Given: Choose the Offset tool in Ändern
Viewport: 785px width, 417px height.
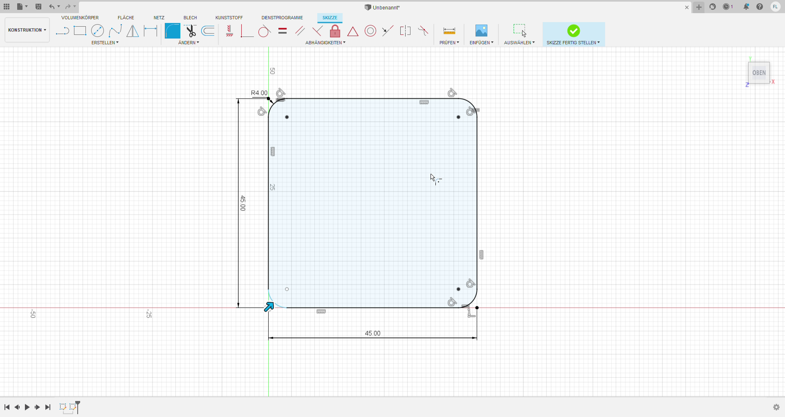Looking at the screenshot, I should (208, 31).
